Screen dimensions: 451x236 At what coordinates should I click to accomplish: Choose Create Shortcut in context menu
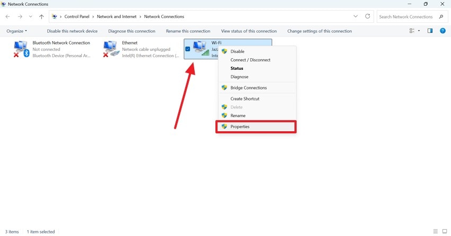(257, 98)
